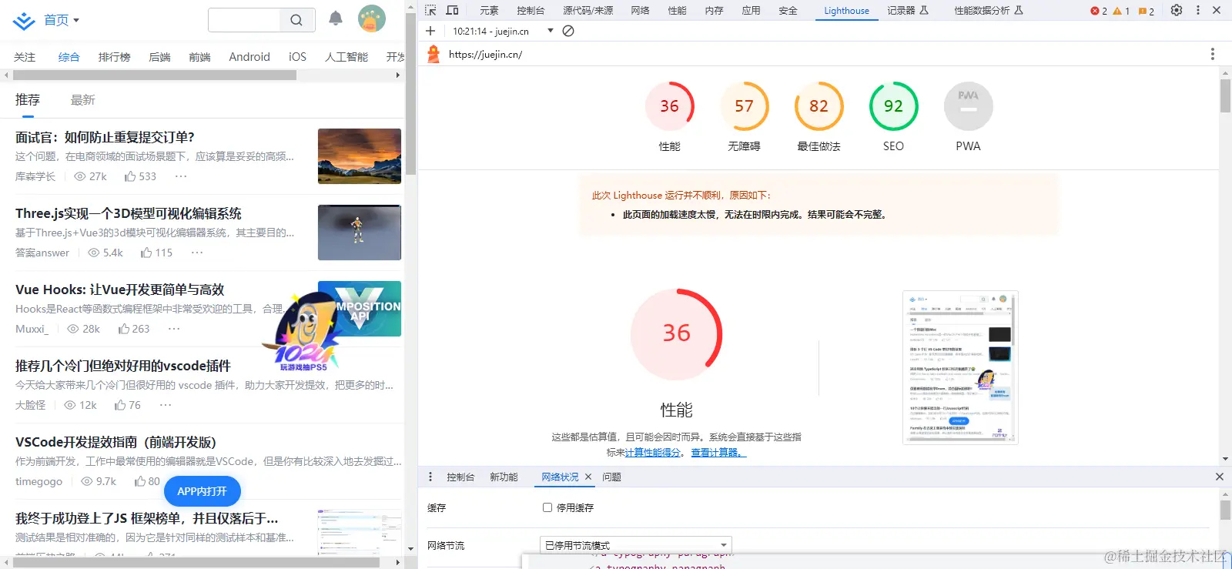This screenshot has height=569, width=1232.
Task: Open the 内存 panel
Action: click(x=714, y=11)
